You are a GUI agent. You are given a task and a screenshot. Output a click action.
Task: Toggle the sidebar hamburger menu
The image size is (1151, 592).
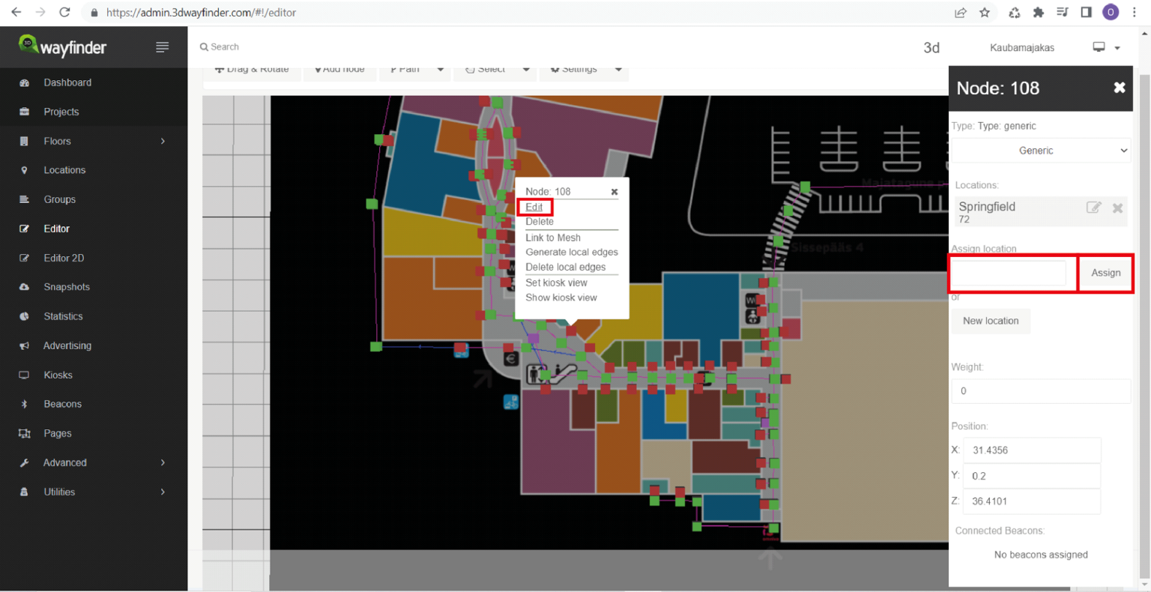pos(162,46)
